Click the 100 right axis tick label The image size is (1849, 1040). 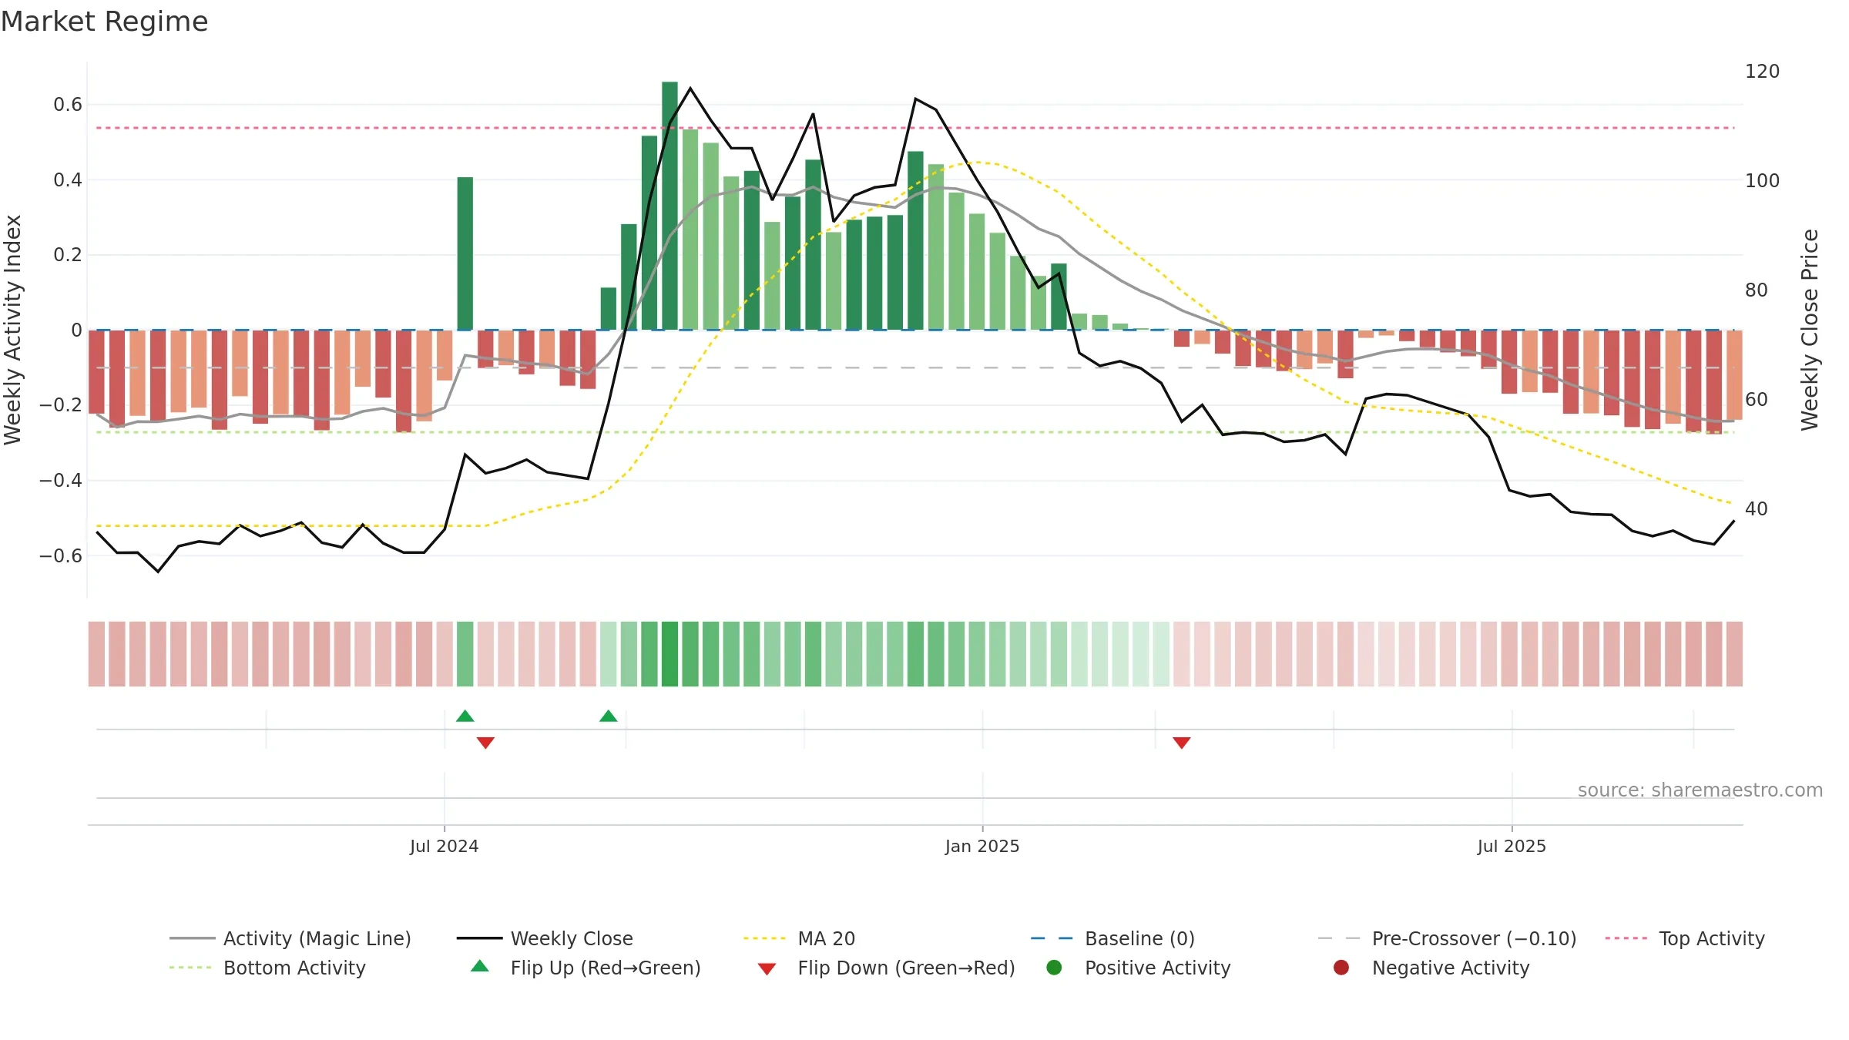point(1762,181)
